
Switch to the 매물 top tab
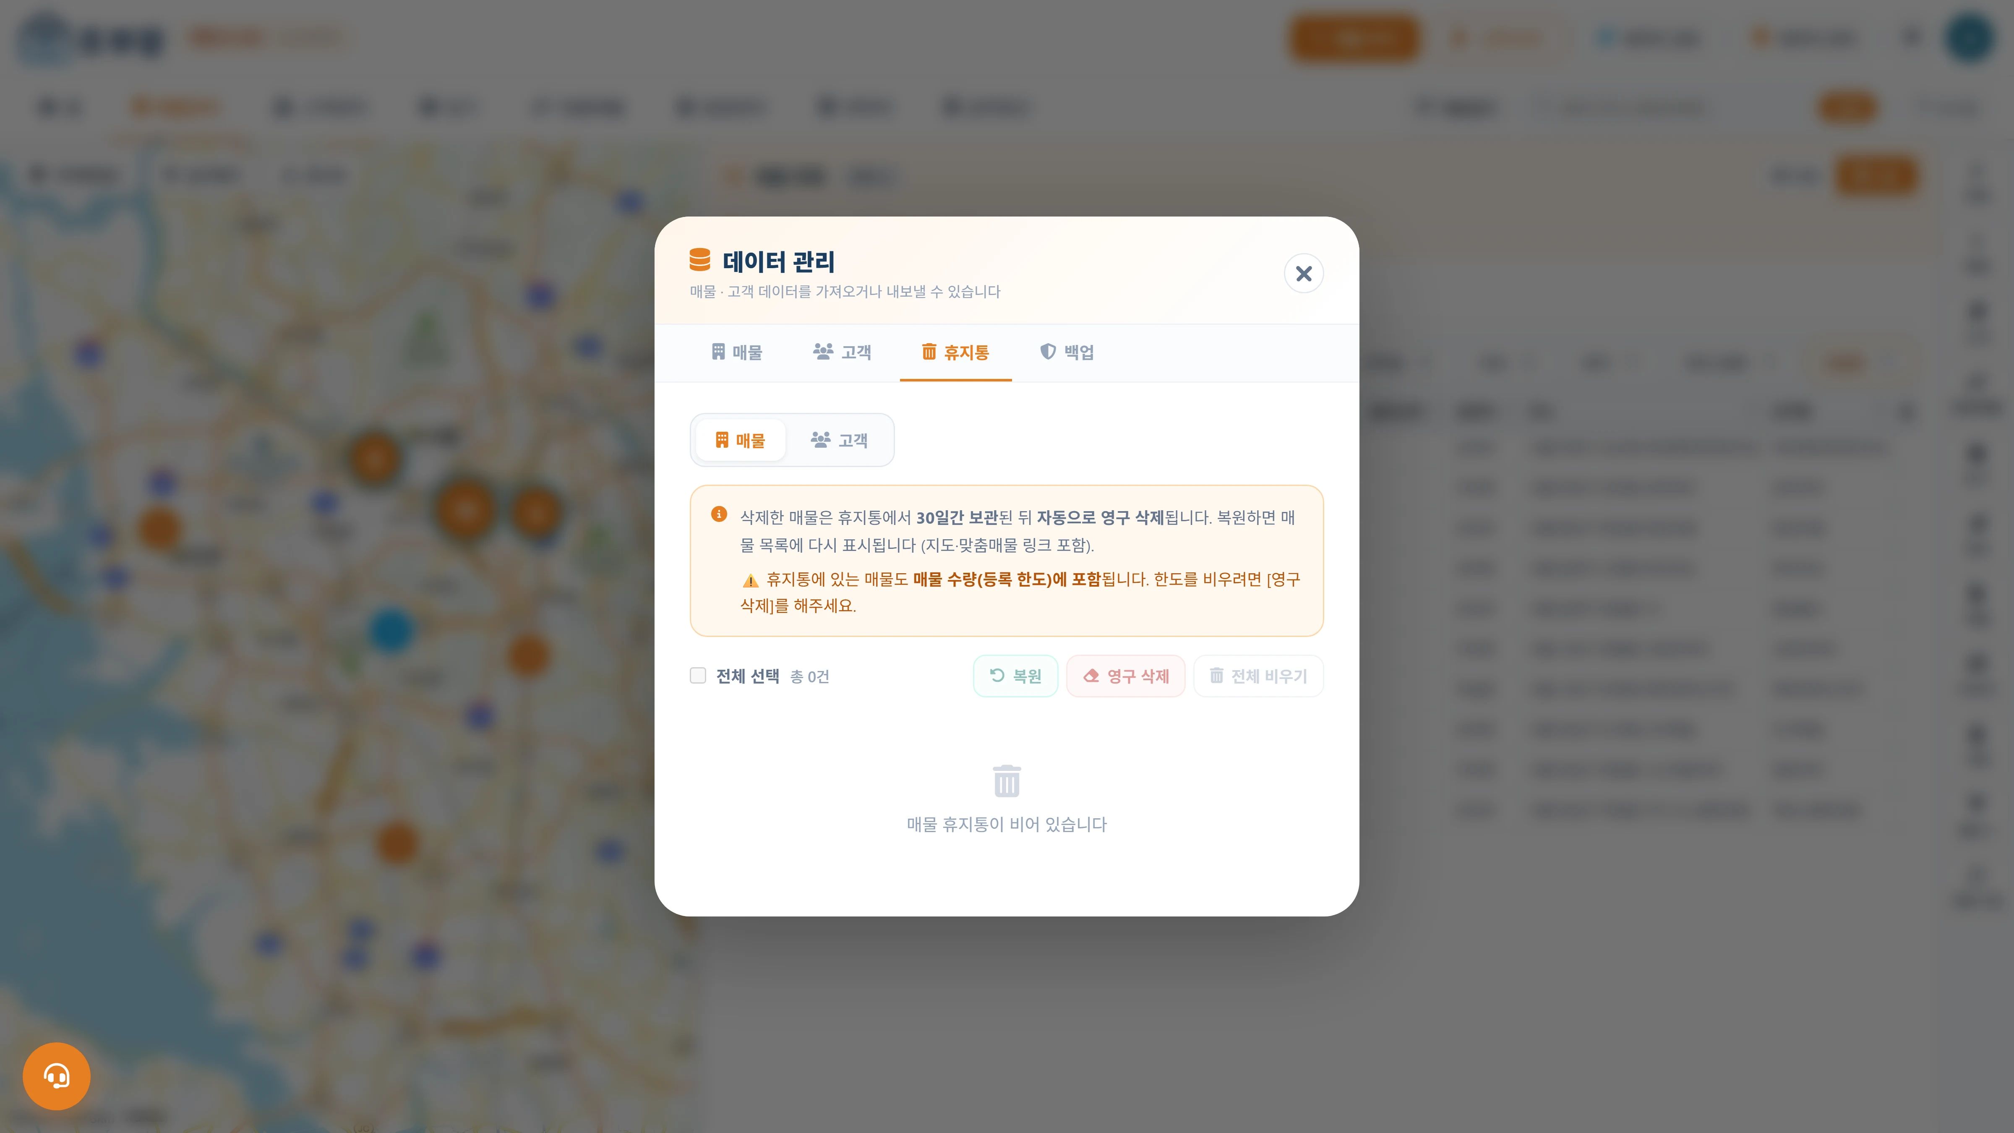736,352
